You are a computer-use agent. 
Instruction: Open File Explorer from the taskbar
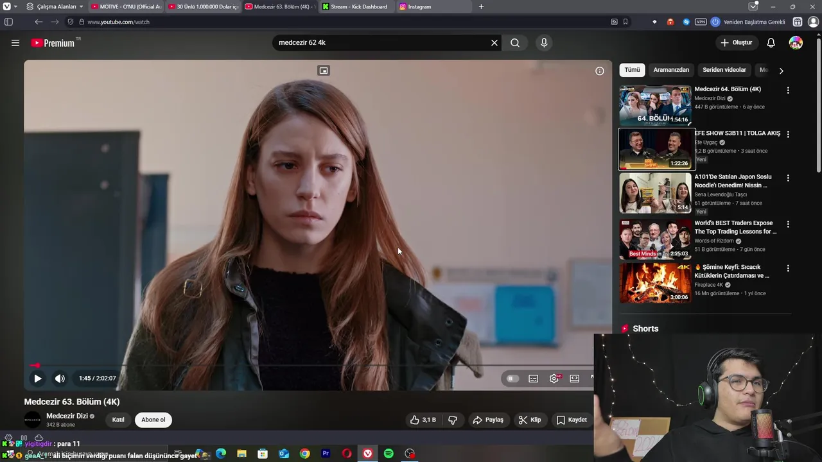241,454
